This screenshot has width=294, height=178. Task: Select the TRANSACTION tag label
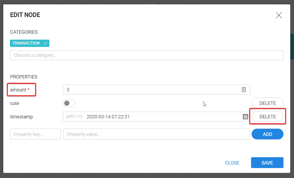click(x=26, y=43)
